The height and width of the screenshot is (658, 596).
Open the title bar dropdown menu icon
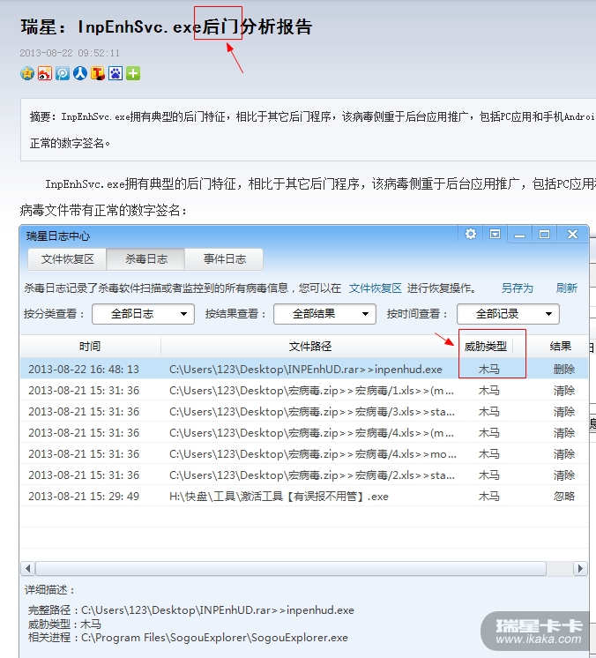pos(495,234)
